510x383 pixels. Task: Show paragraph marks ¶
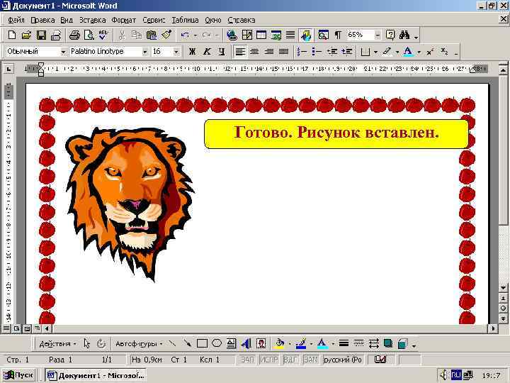[x=338, y=35]
